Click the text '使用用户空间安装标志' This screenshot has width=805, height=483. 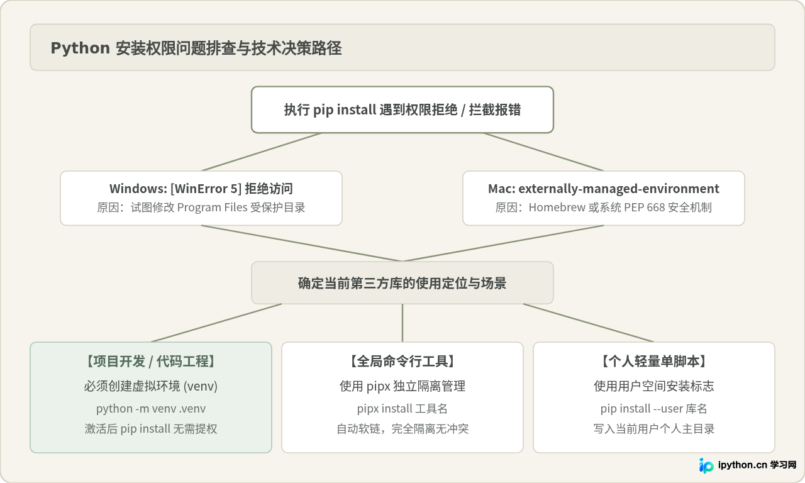tap(654, 386)
